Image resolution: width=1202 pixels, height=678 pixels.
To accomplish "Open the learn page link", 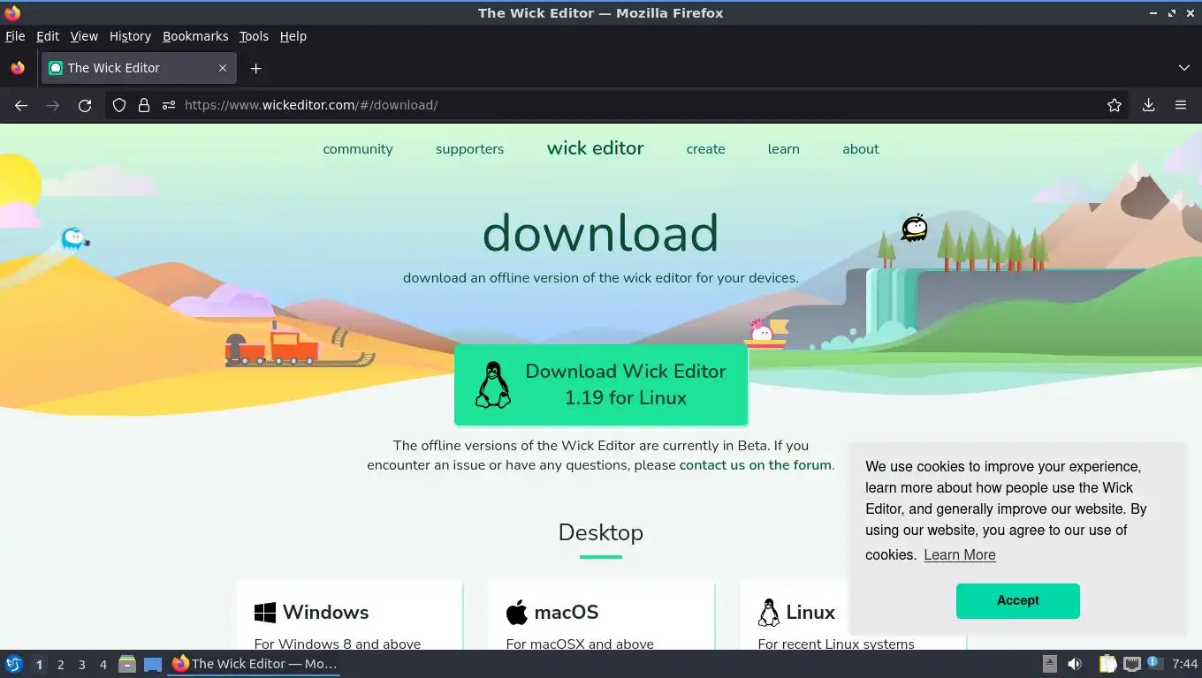I will [x=783, y=149].
